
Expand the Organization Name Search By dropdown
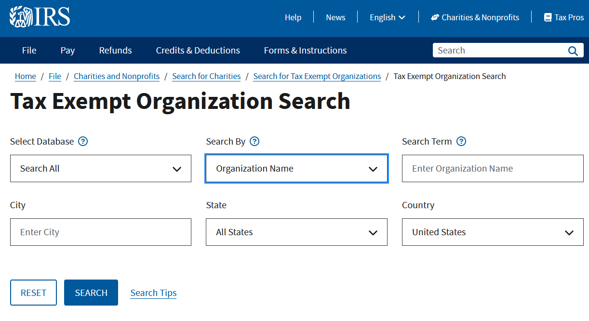pos(296,169)
